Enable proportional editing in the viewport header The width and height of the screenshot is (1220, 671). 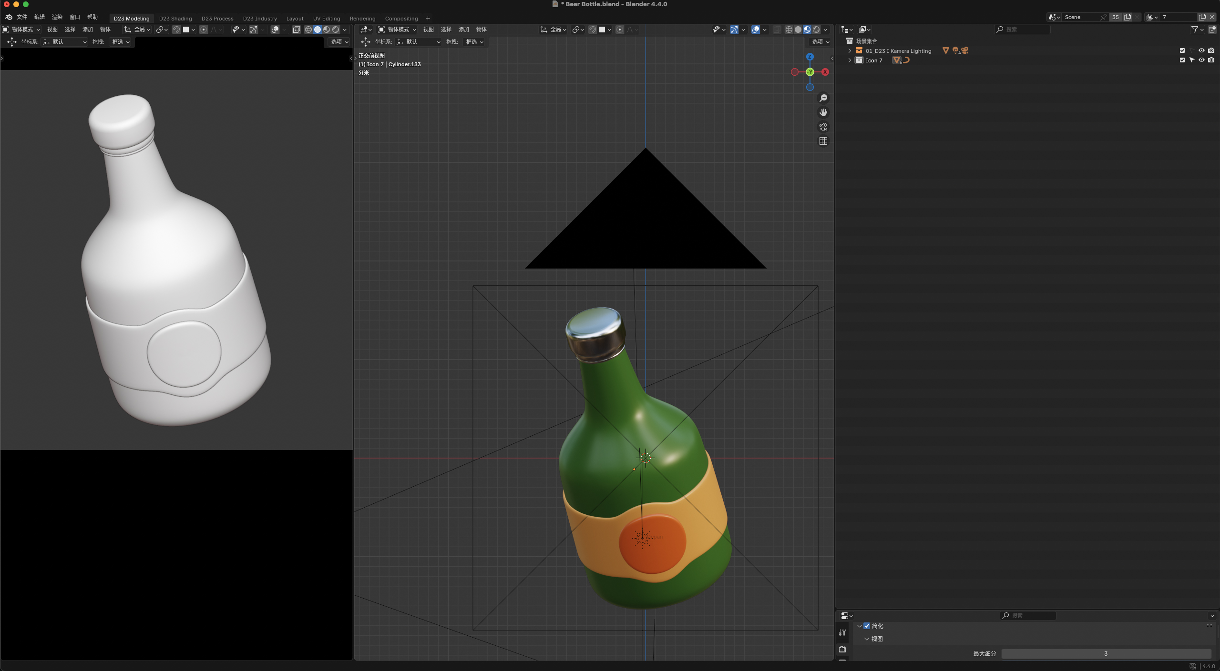pyautogui.click(x=619, y=30)
